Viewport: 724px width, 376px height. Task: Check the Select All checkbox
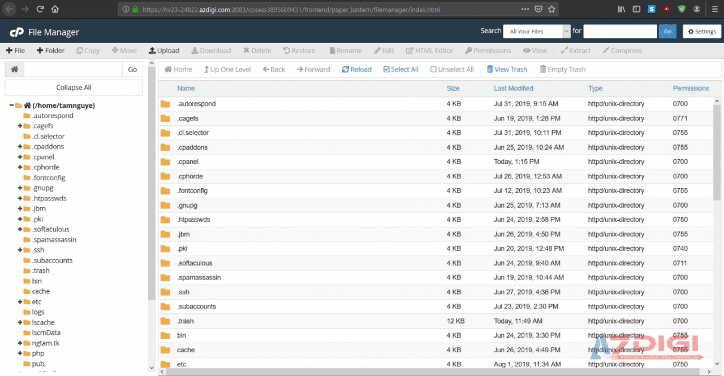tap(387, 69)
